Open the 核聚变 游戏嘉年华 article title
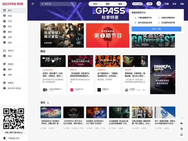The height and width of the screenshot is (141, 188). (108, 75)
